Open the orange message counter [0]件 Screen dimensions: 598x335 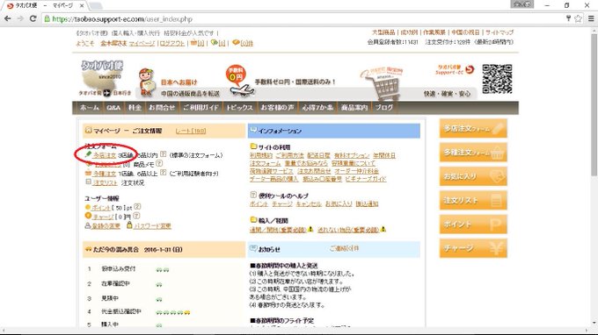[243, 43]
